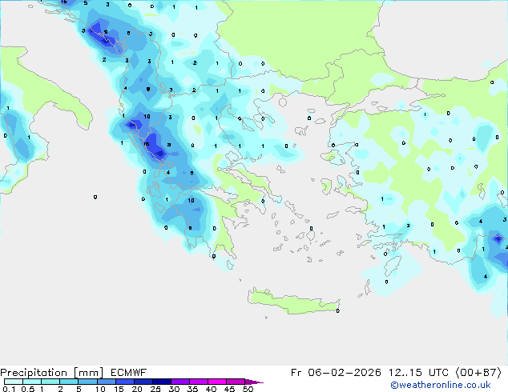The height and width of the screenshot is (392, 508).
Task: Click the 15–20 mm blue legend swatch
Action: coord(125,382)
